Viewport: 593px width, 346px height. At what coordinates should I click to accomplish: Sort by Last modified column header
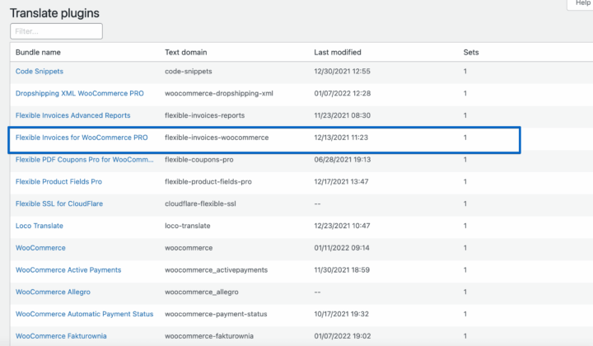click(338, 52)
